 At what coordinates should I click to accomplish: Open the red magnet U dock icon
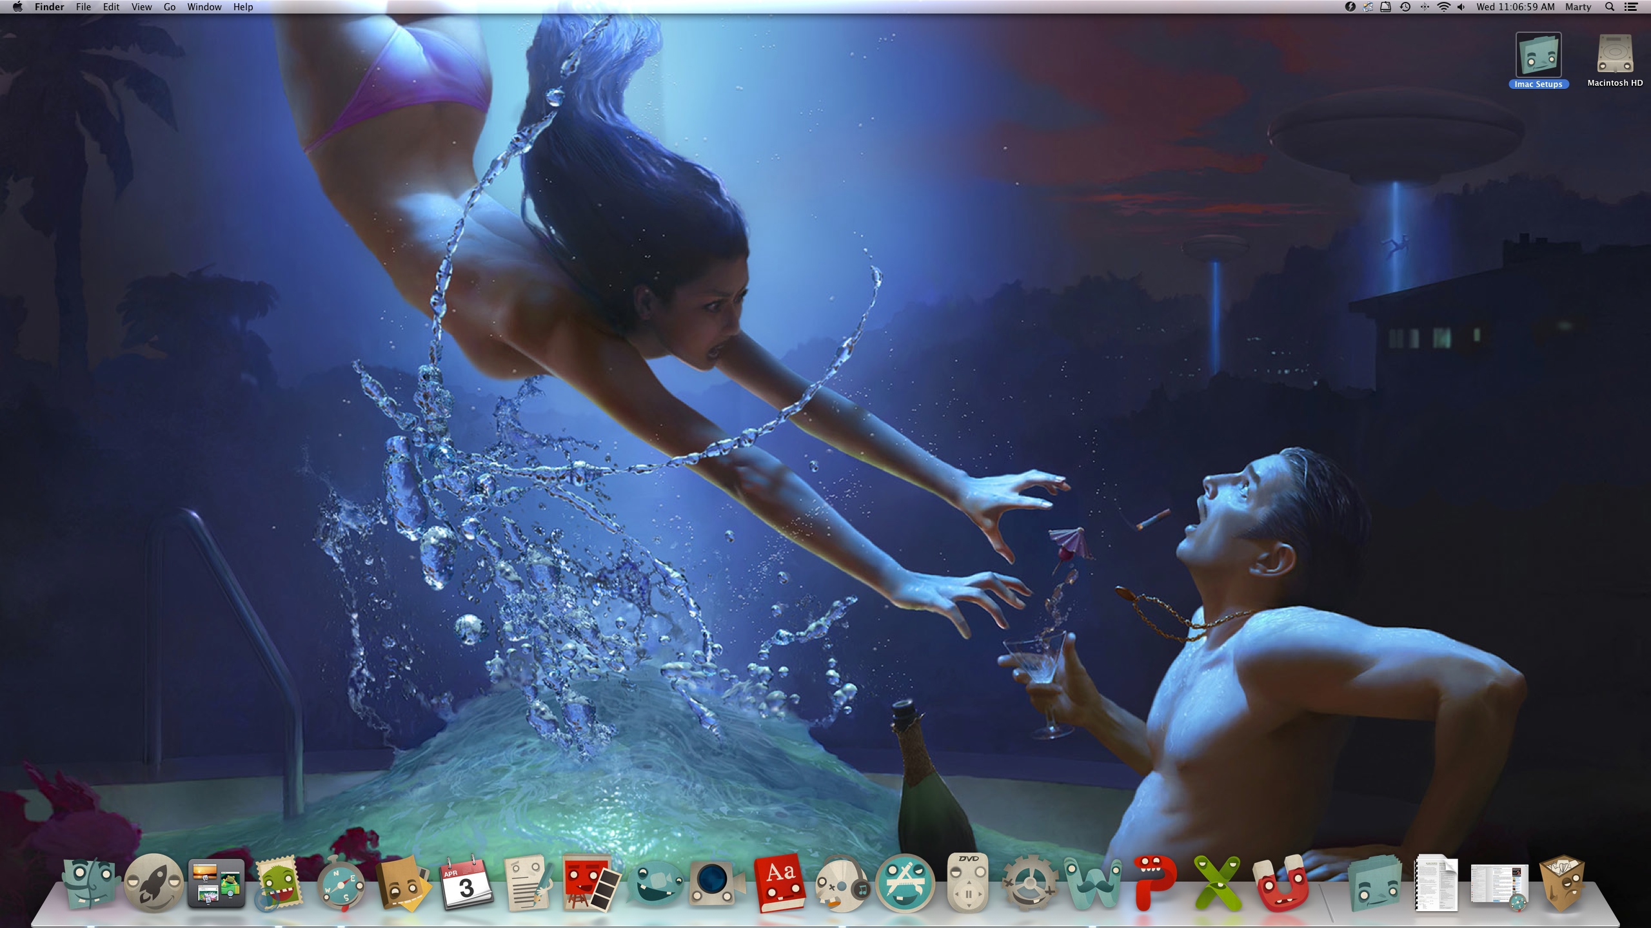coord(1280,883)
